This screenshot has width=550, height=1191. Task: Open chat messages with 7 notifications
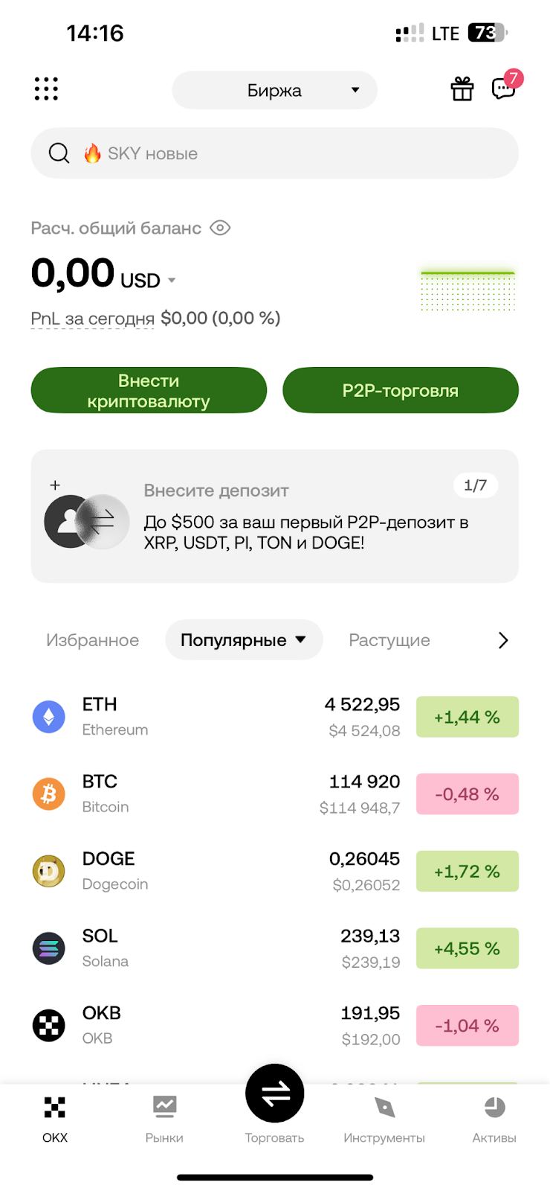[x=504, y=89]
